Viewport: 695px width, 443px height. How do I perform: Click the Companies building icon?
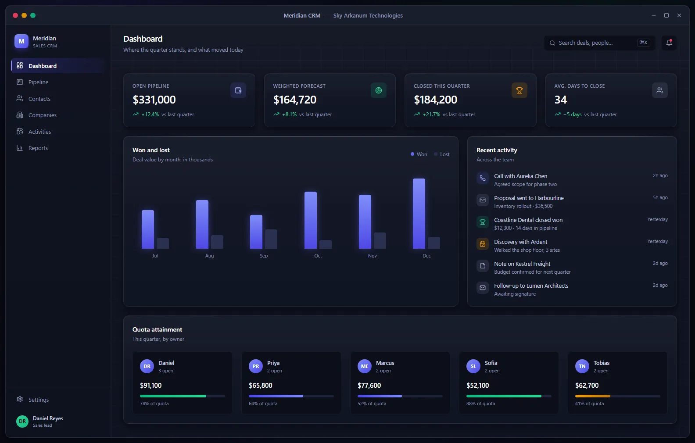(x=20, y=115)
